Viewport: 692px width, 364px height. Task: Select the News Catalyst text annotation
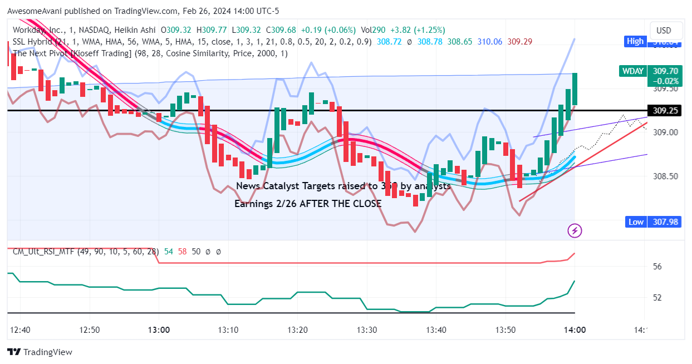pyautogui.click(x=343, y=186)
